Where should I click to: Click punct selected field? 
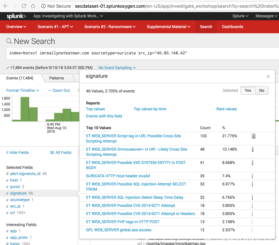tap(15, 187)
